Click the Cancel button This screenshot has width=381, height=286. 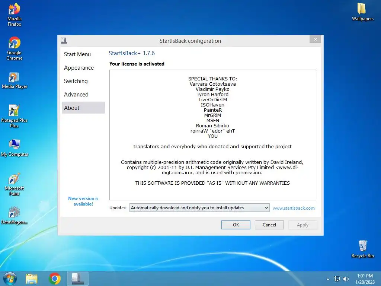[x=269, y=225]
